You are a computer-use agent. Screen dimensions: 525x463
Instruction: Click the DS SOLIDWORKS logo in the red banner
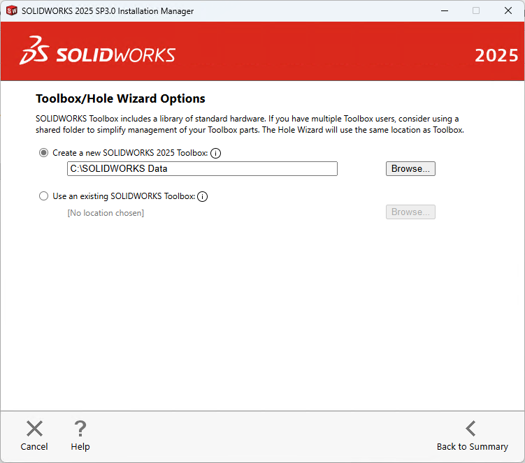(x=98, y=50)
